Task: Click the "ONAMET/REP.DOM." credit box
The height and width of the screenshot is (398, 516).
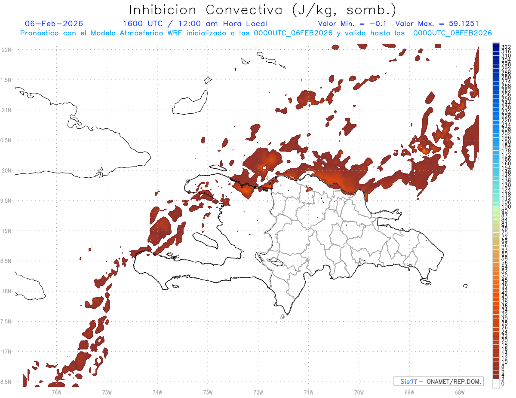Action: 439,381
